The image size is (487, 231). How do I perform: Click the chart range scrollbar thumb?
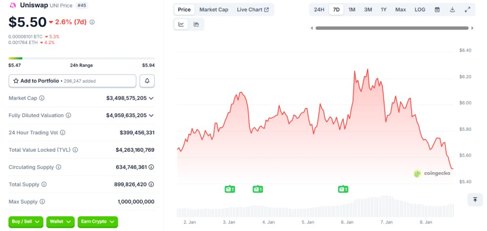(x=392, y=28)
